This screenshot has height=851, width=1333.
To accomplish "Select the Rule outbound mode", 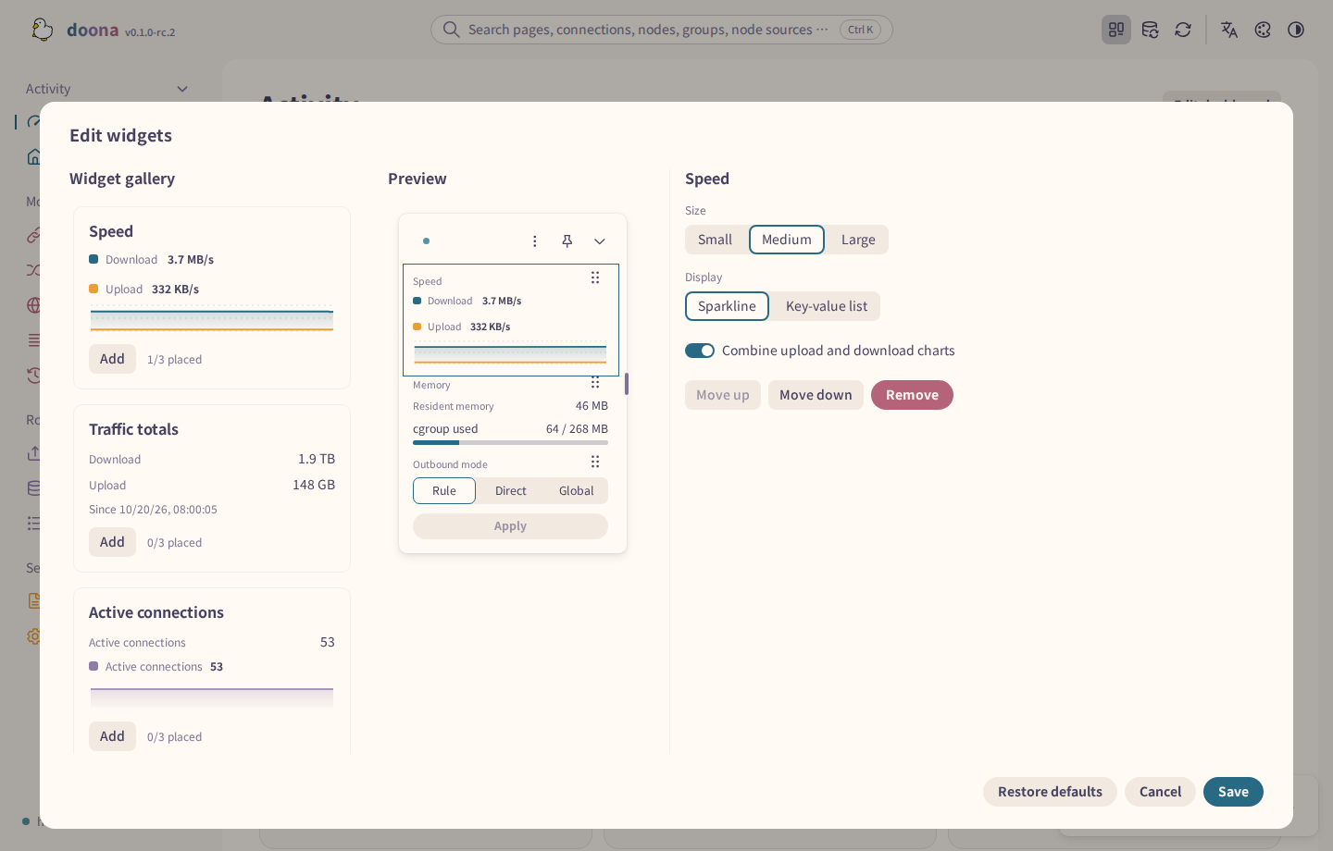I will (x=444, y=491).
